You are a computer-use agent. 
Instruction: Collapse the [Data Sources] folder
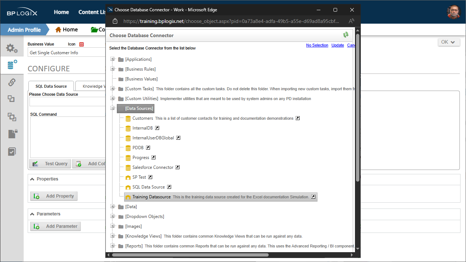tap(112, 108)
